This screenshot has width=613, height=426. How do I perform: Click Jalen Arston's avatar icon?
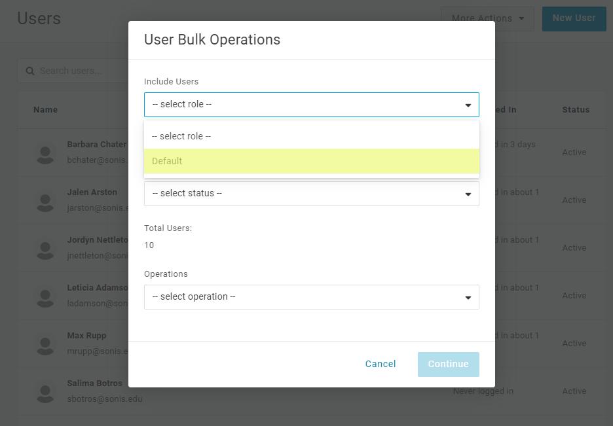(x=45, y=200)
